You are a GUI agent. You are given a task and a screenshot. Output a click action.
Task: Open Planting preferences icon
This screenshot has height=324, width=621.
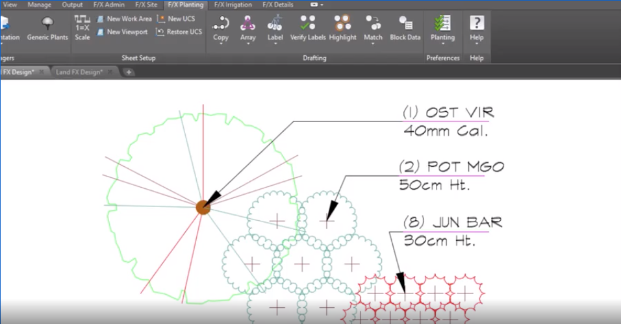(442, 23)
